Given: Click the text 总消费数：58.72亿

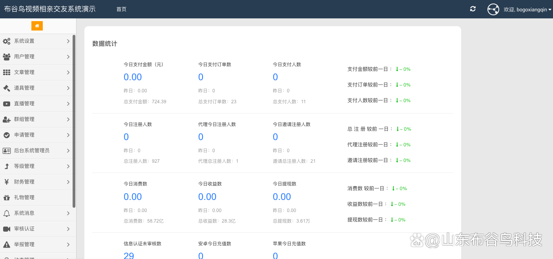Looking at the screenshot, I should 144,221.
